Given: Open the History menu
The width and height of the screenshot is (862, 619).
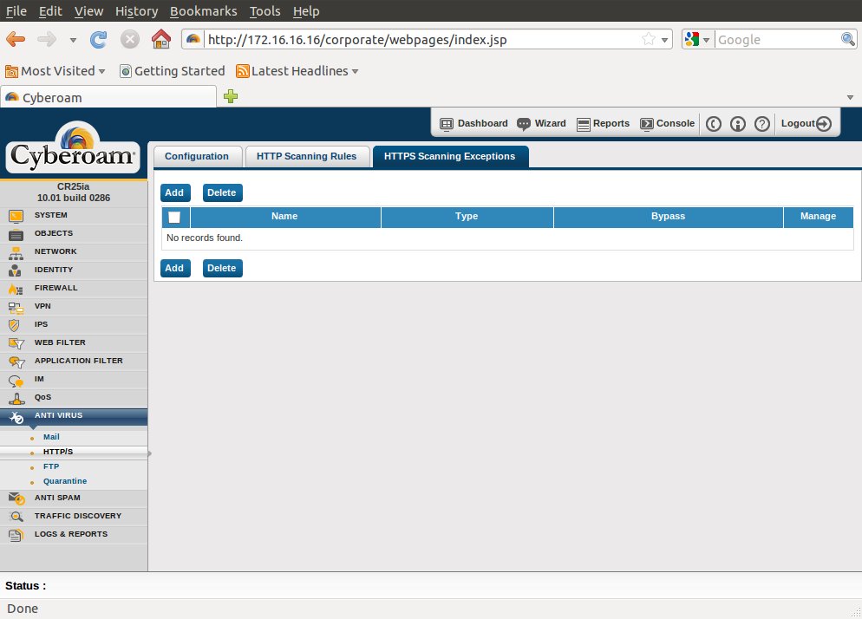Looking at the screenshot, I should 136,11.
